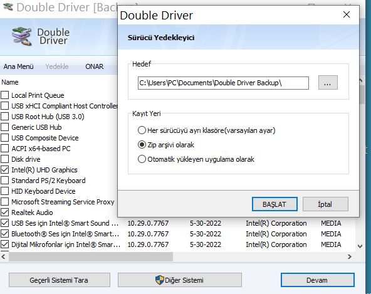The width and height of the screenshot is (371, 294).
Task: Click the title bar app icon
Action: pyautogui.click(x=8, y=6)
